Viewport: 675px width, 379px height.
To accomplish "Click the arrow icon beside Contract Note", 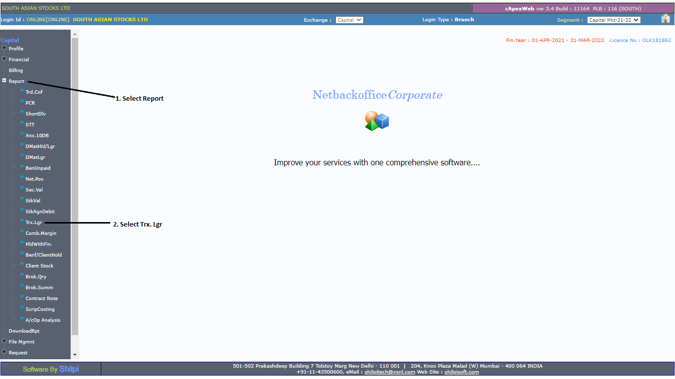I will 23,296.
